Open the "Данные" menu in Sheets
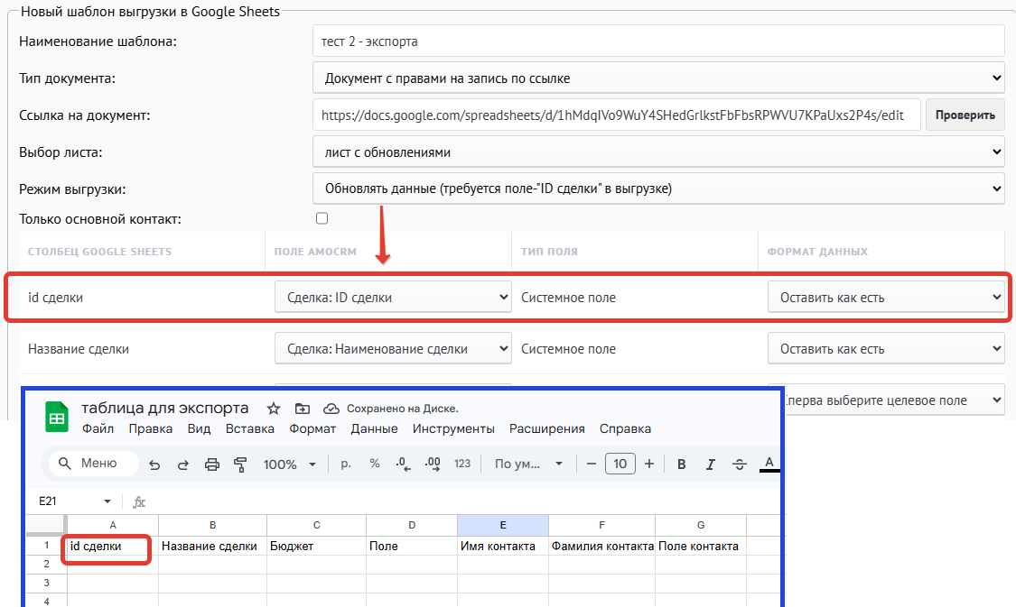Image resolution: width=1016 pixels, height=607 pixels. pyautogui.click(x=375, y=428)
